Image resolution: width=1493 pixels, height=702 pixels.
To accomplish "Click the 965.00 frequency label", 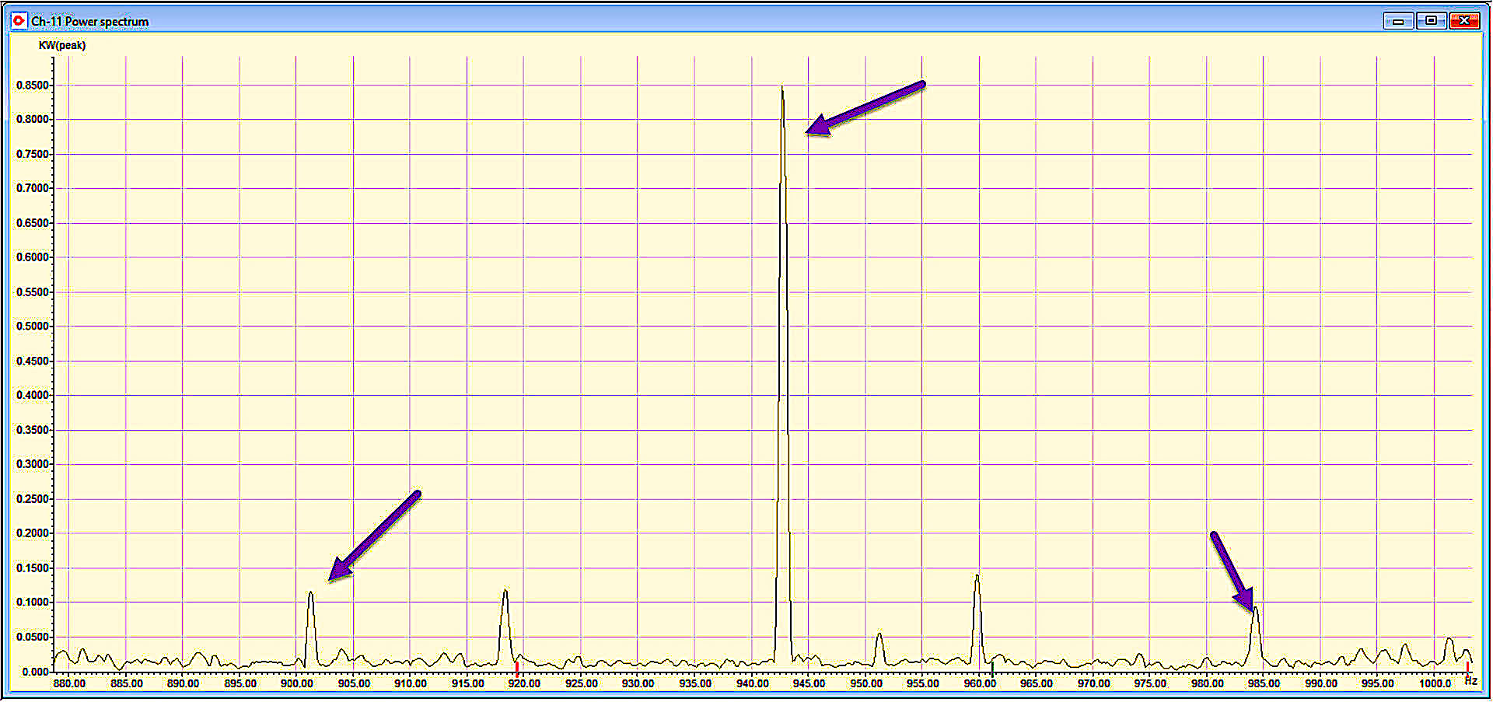I will 1037,684.
